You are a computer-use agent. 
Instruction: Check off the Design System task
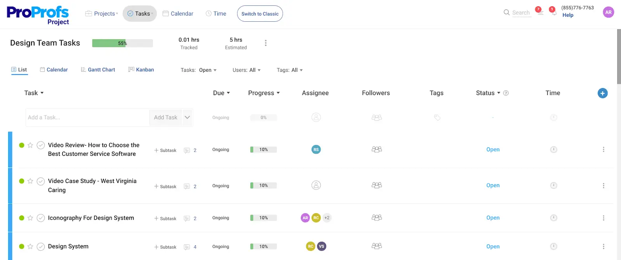tap(41, 247)
